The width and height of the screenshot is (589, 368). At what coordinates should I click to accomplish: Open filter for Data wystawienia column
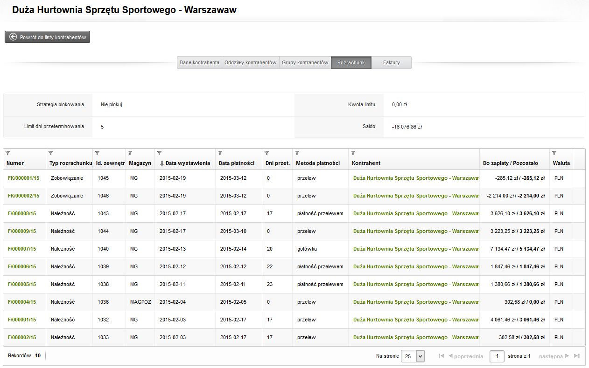159,153
